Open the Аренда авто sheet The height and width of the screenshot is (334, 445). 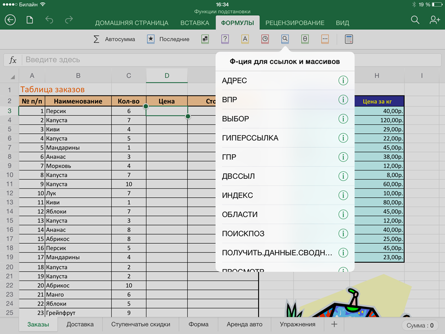tap(244, 325)
